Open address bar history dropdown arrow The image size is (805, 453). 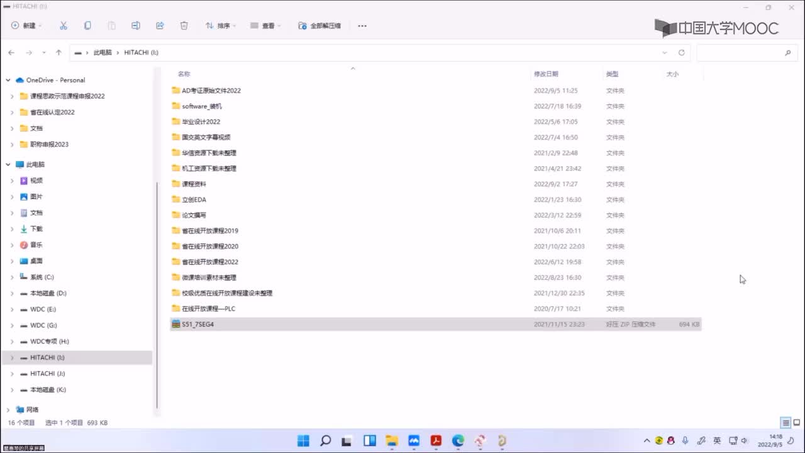[665, 53]
